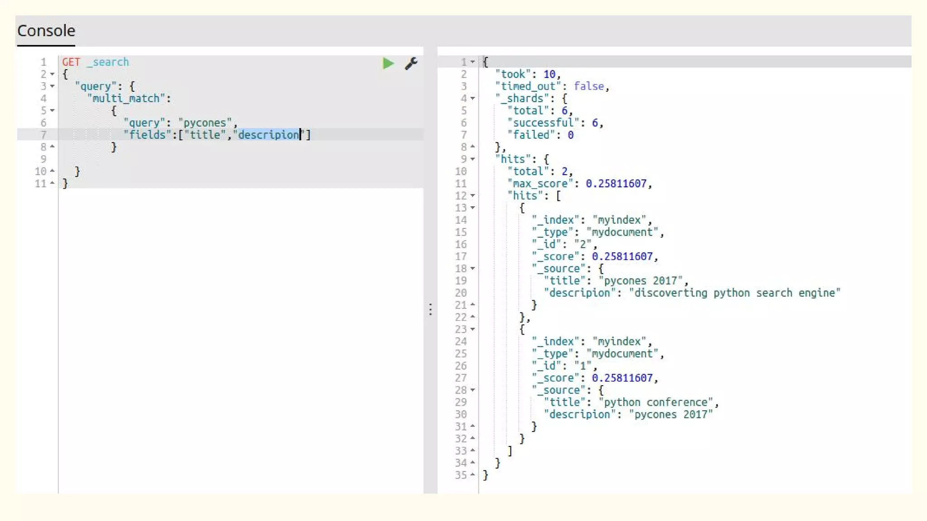This screenshot has height=521, width=927.
Task: Collapse the "query" block at editor line 3
Action: point(53,86)
